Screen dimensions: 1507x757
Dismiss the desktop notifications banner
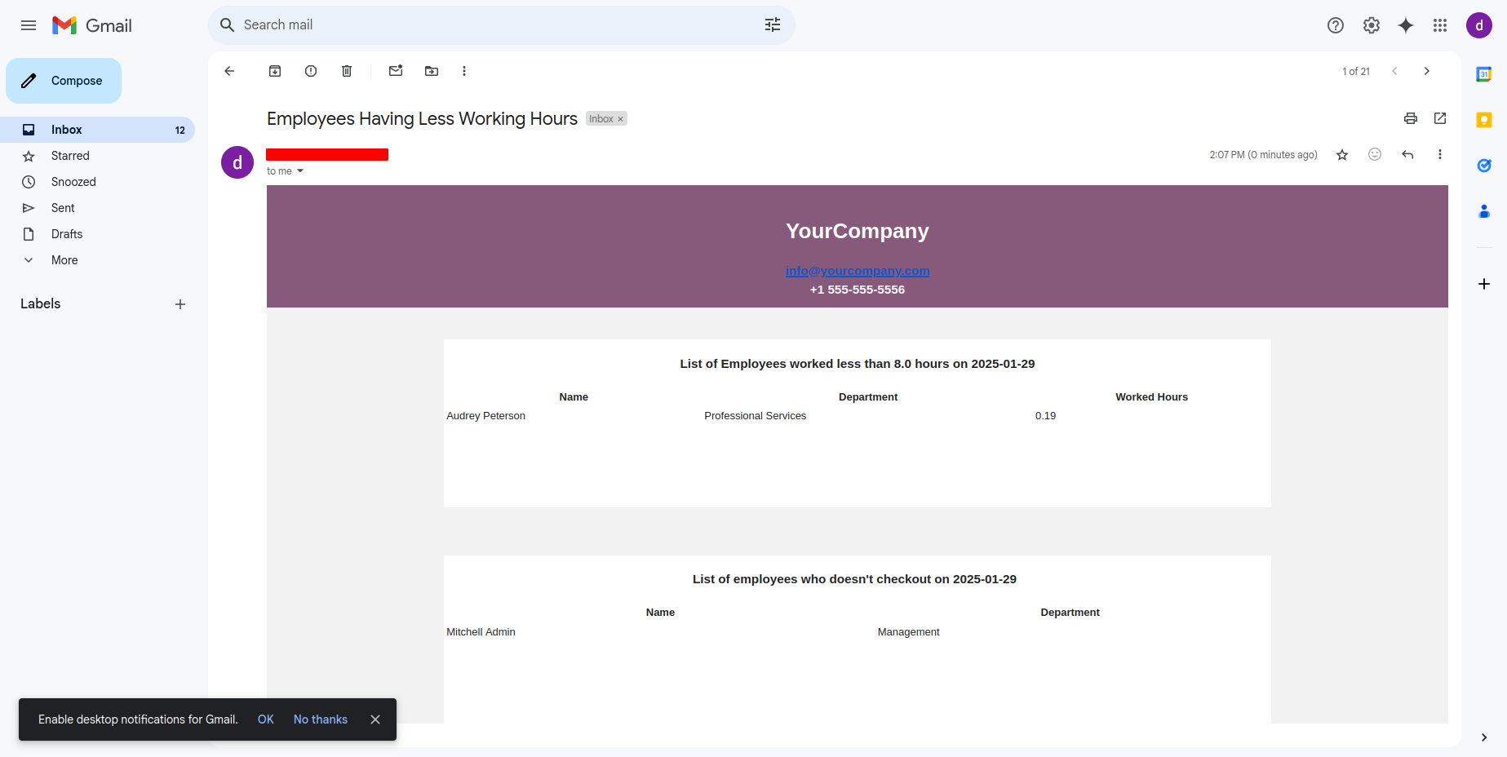pos(375,719)
